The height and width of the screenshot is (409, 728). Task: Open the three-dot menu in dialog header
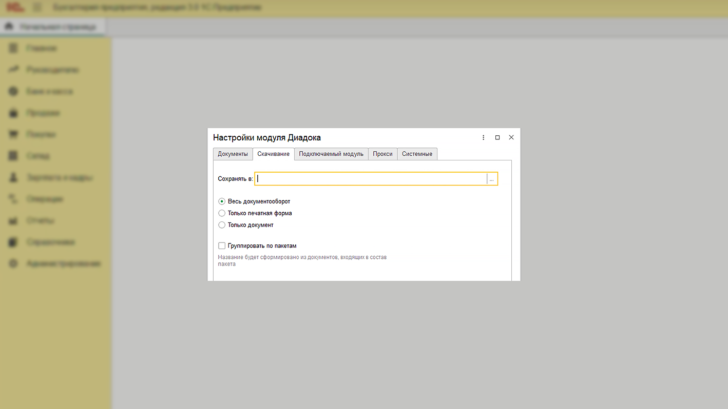[x=483, y=138]
